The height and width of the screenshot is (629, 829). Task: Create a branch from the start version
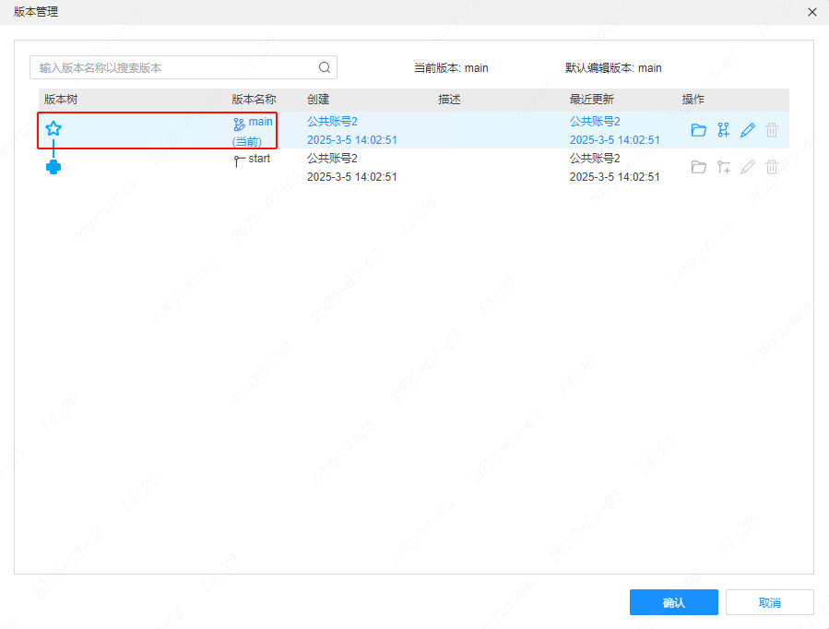coord(723,166)
